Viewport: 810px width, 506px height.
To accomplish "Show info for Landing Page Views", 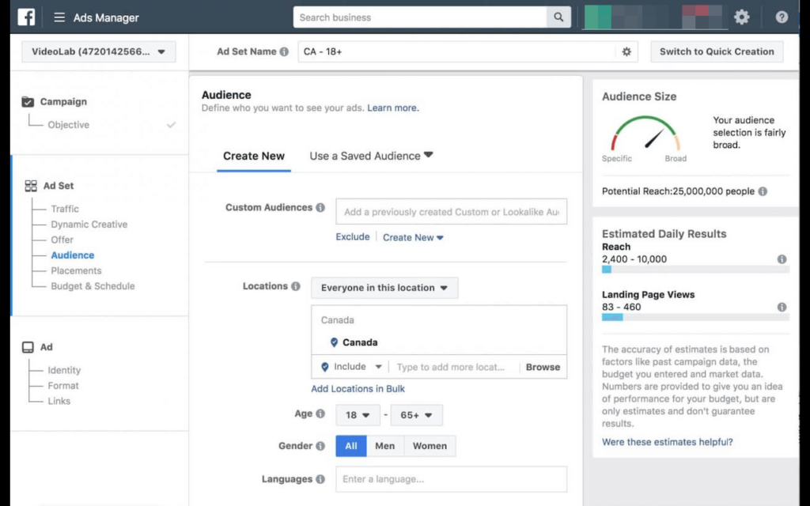I will pyautogui.click(x=782, y=308).
